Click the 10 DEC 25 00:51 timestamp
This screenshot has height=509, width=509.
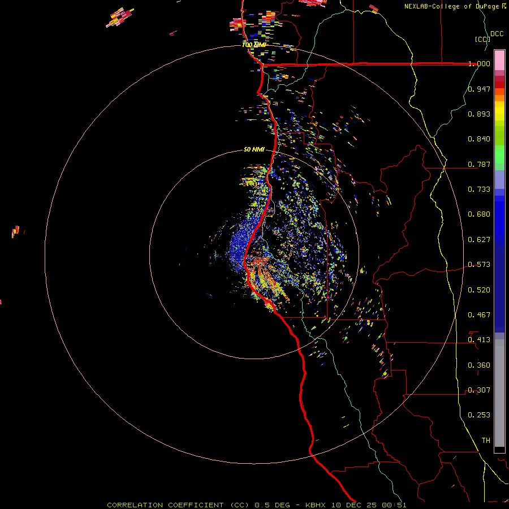pos(369,505)
